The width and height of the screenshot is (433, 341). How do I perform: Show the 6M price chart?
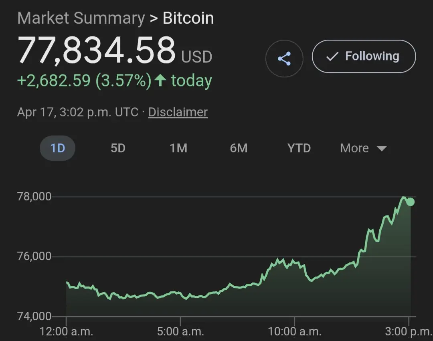[x=239, y=148]
